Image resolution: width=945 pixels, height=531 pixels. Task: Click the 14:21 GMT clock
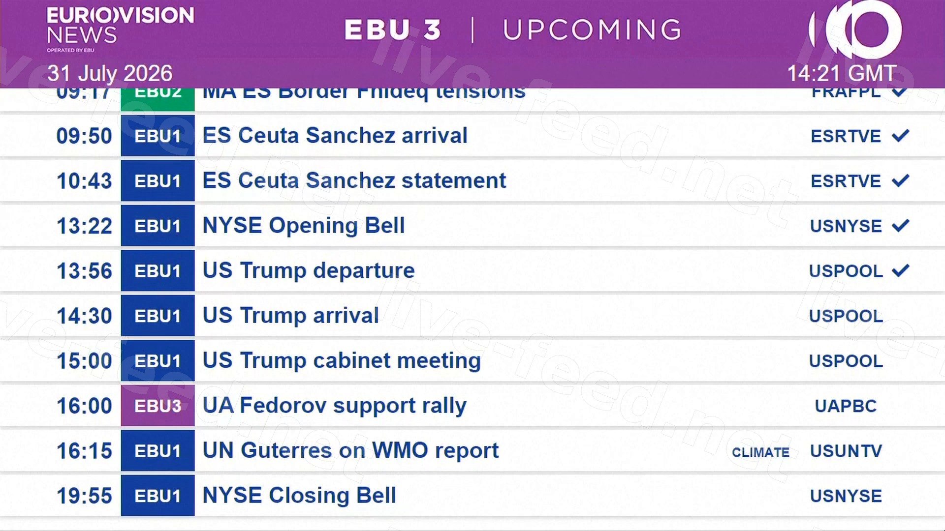click(x=842, y=73)
